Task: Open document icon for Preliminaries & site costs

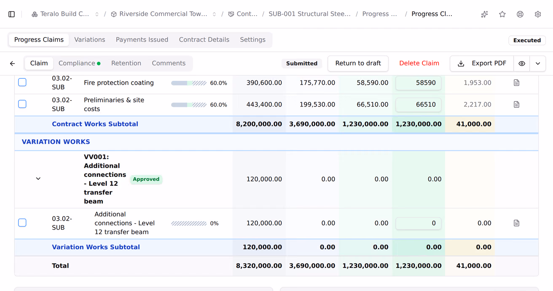Action: (517, 104)
